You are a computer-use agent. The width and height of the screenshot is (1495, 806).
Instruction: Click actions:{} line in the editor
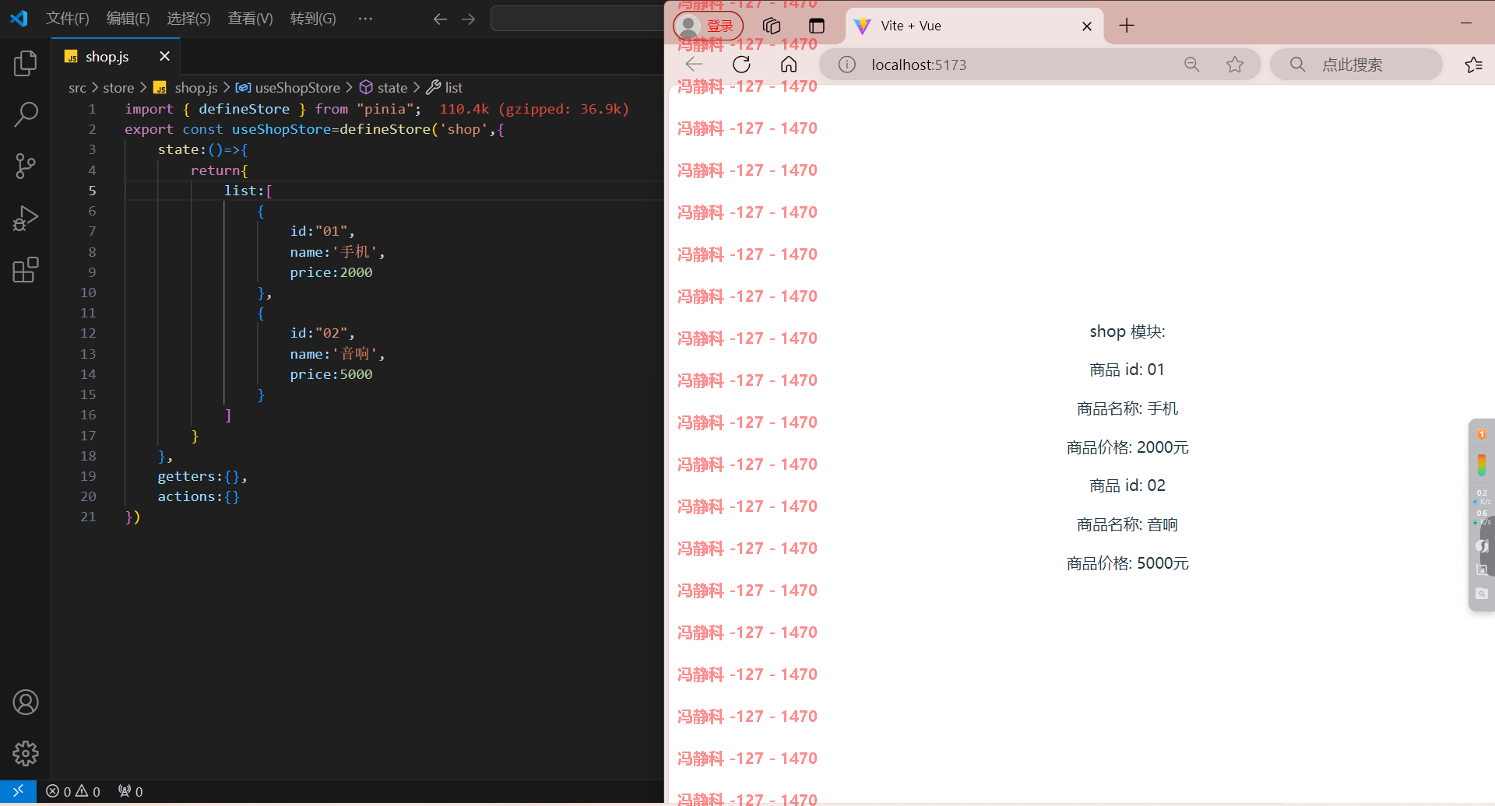click(x=199, y=496)
